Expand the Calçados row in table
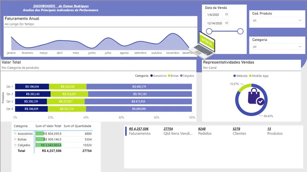 tap(15, 145)
